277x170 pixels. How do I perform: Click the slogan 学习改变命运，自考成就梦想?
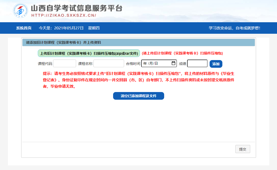coord(234,28)
